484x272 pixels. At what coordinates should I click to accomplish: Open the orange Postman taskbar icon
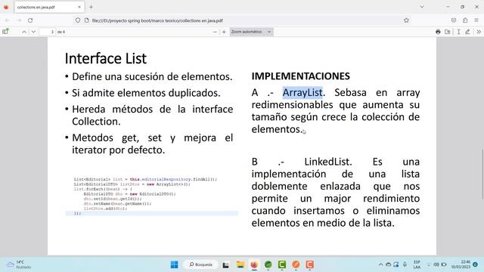click(296, 264)
